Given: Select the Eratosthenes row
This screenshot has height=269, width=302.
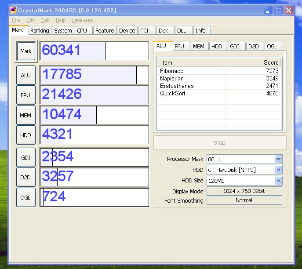Looking at the screenshot, I should 219,86.
